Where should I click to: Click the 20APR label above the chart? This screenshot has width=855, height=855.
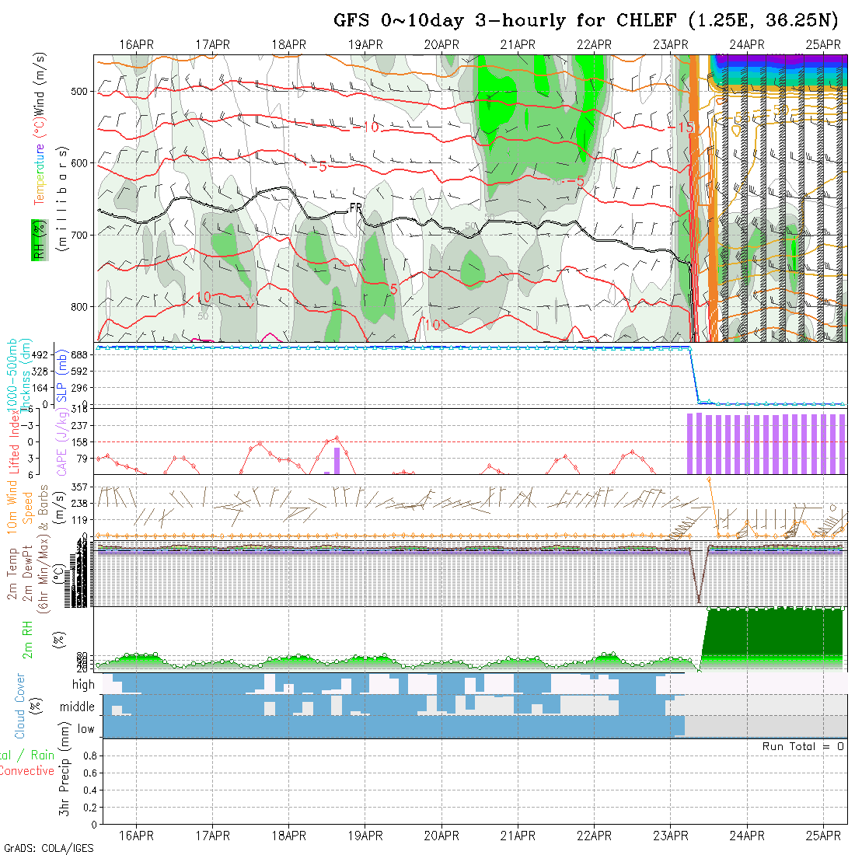[x=441, y=45]
